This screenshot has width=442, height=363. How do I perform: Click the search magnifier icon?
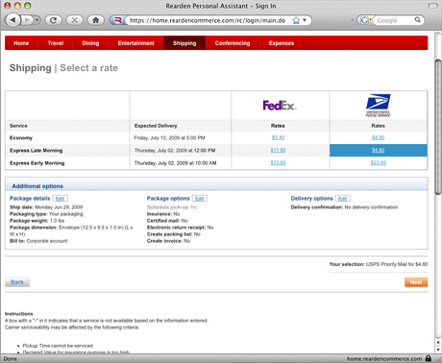[x=418, y=20]
